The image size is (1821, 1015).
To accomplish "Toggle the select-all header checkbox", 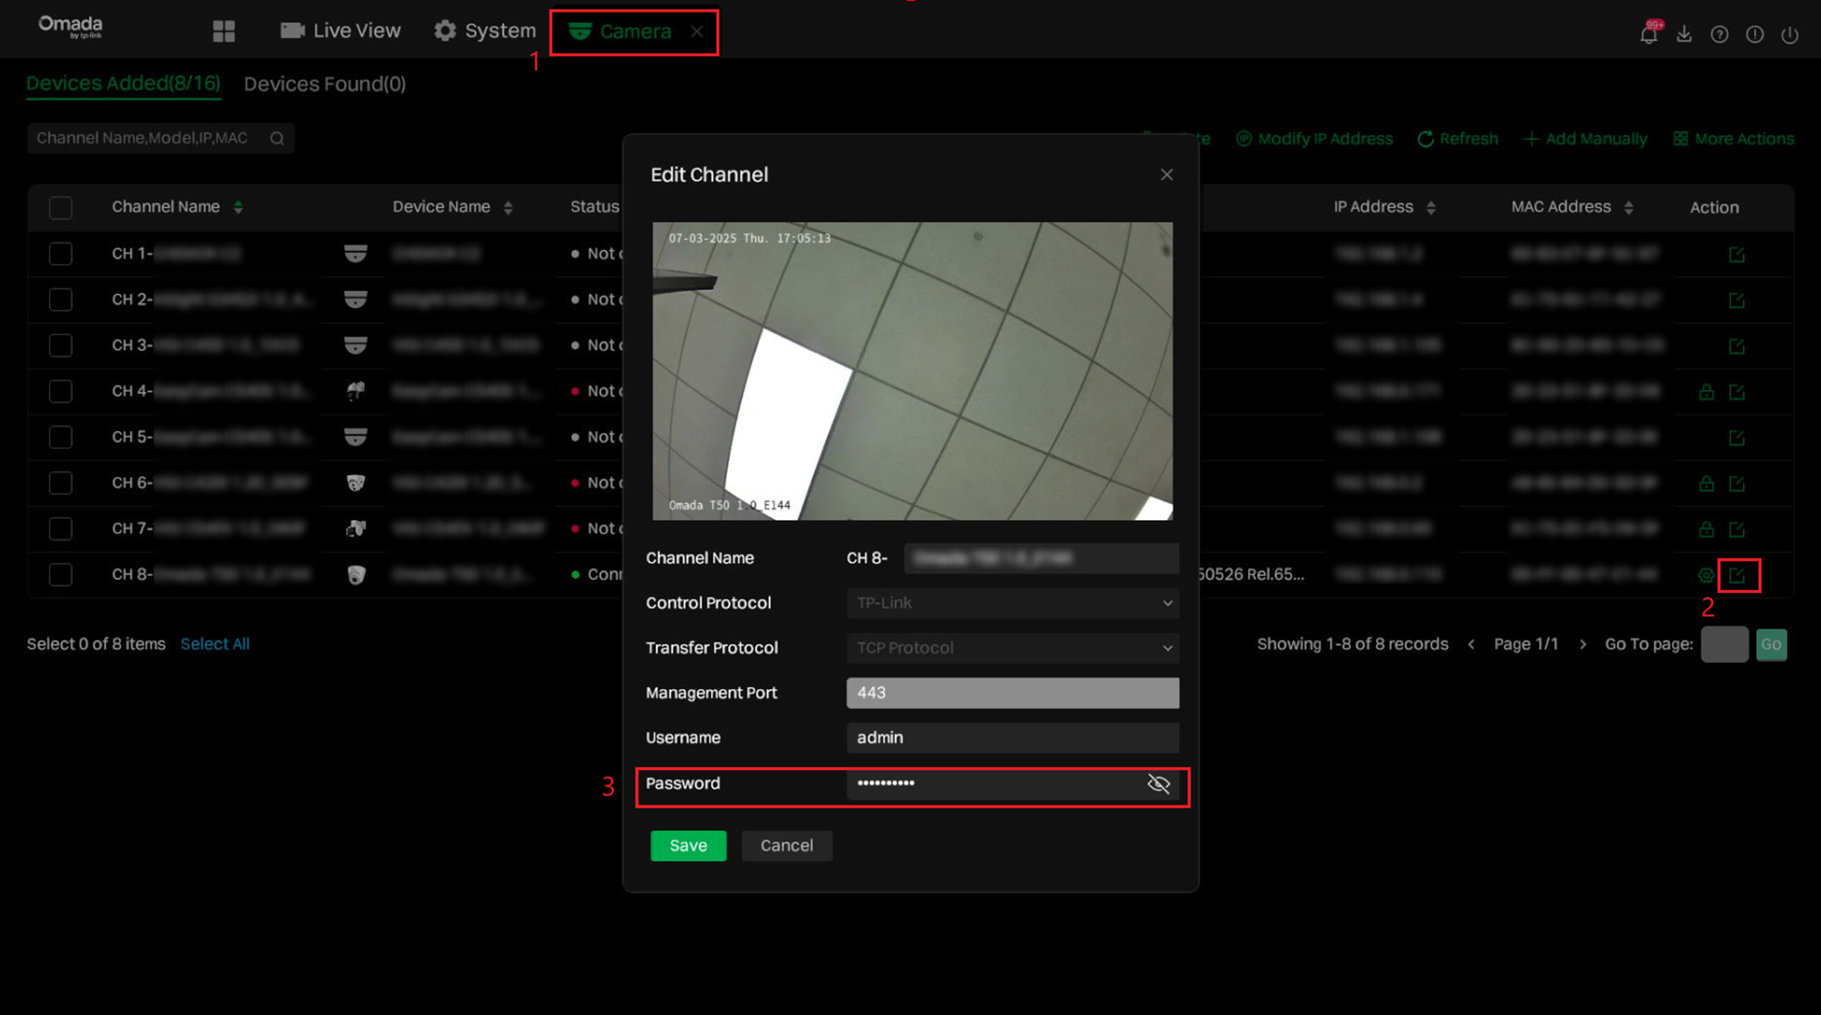I will click(61, 207).
